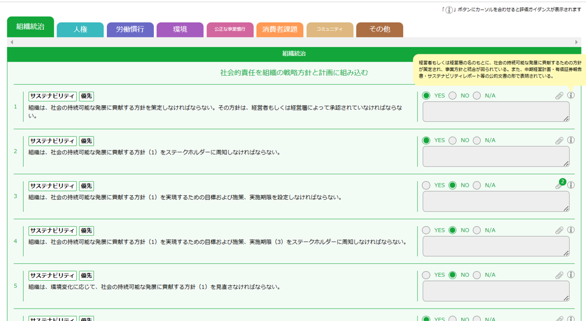The image size is (586, 321).
Task: Click comment box for question 5
Action: [x=496, y=292]
